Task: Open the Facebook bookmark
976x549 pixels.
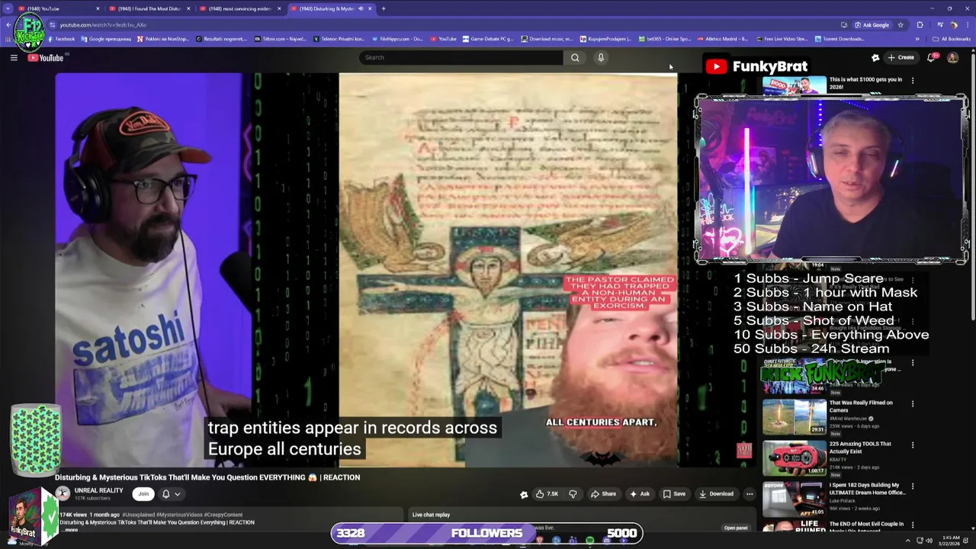Action: (x=62, y=39)
